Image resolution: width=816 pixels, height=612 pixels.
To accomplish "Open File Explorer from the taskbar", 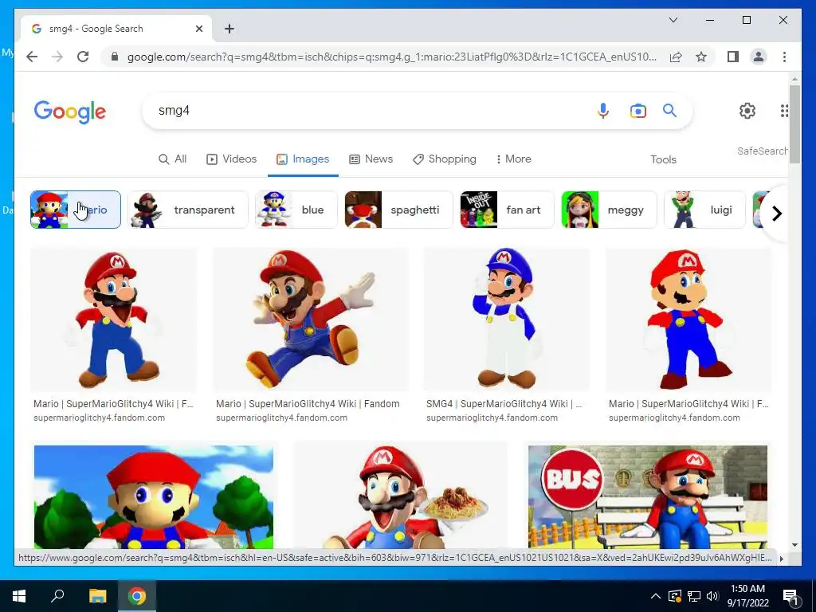I will 97,596.
